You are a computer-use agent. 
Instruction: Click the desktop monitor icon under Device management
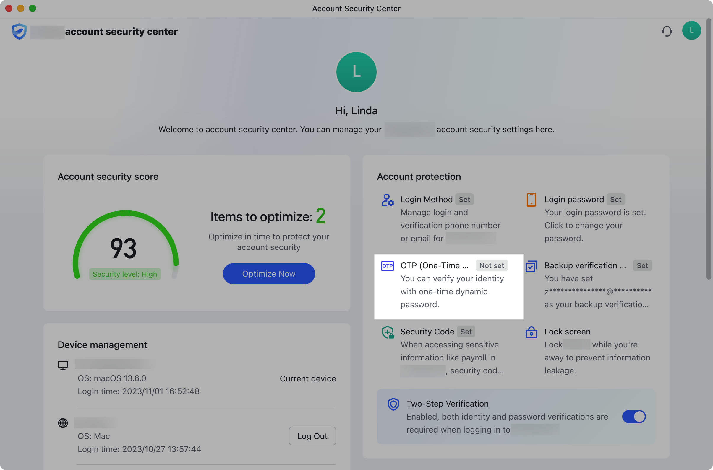click(63, 364)
